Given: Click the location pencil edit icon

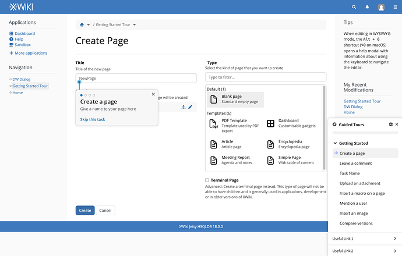Looking at the screenshot, I should pos(191,107).
